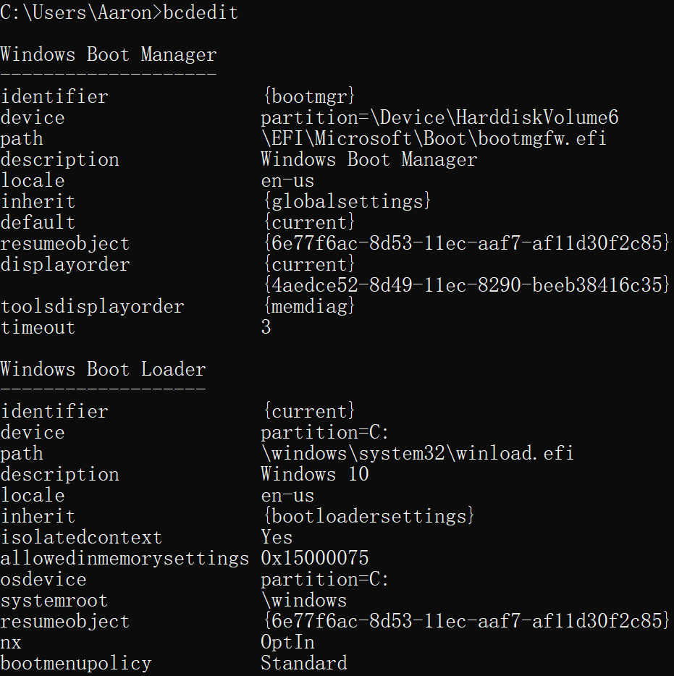Click the HarddiskVolume6 device partition value
The width and height of the screenshot is (674, 676).
point(439,117)
